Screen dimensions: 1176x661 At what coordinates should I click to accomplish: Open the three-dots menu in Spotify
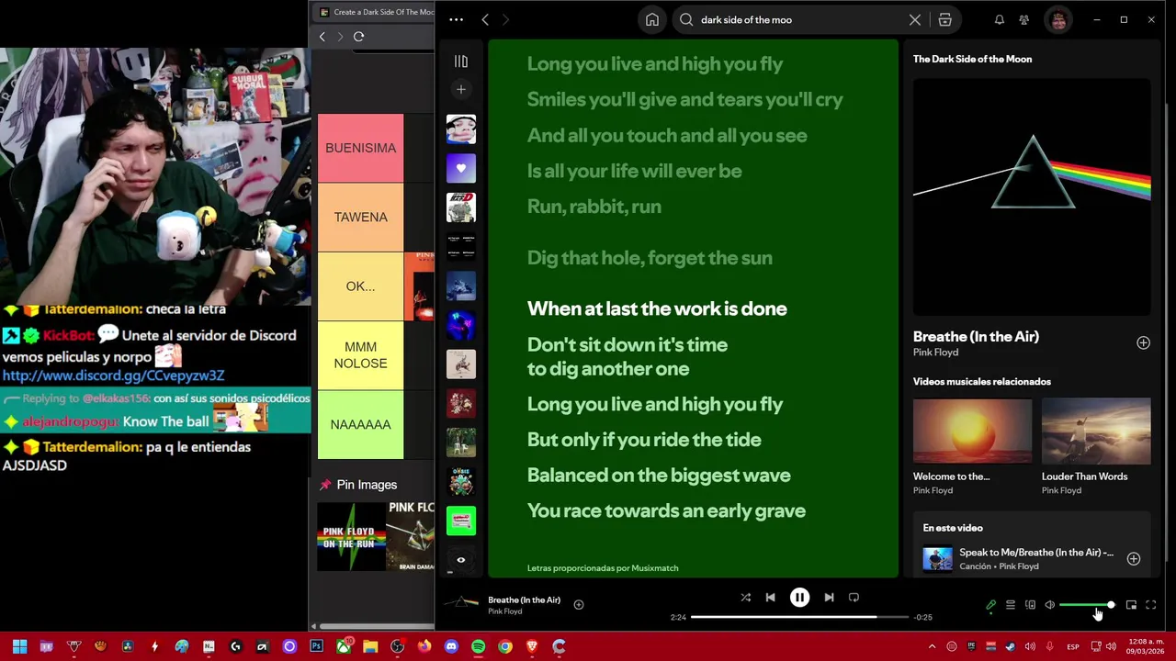(x=457, y=20)
